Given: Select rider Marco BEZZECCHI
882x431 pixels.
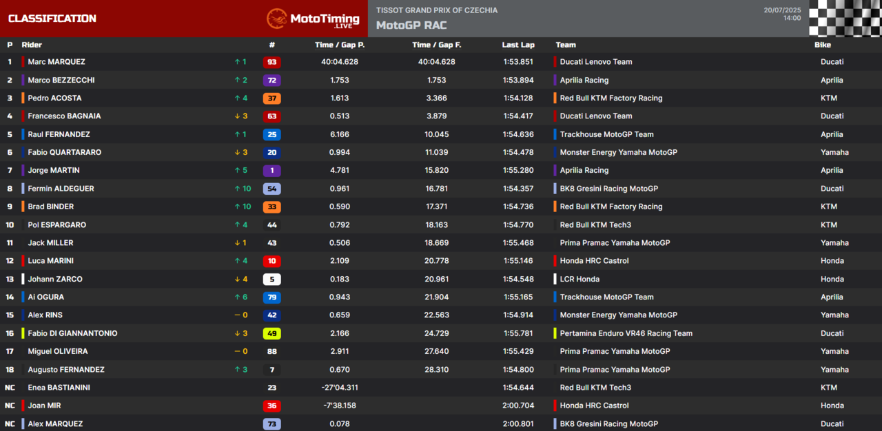Looking at the screenshot, I should point(61,80).
